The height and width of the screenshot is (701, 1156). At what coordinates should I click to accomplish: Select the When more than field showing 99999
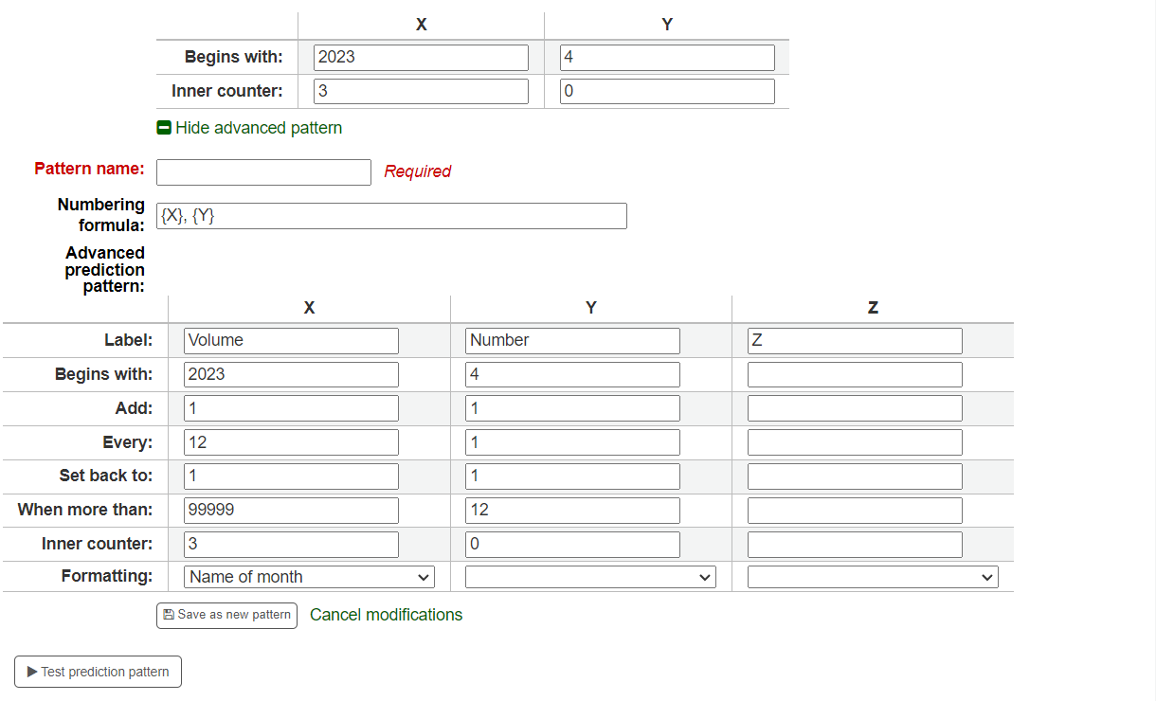coord(291,510)
